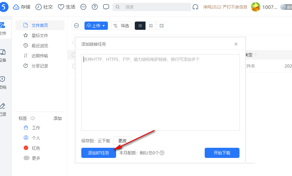
Task: Open the 社交 social menu
Action: pos(44,7)
